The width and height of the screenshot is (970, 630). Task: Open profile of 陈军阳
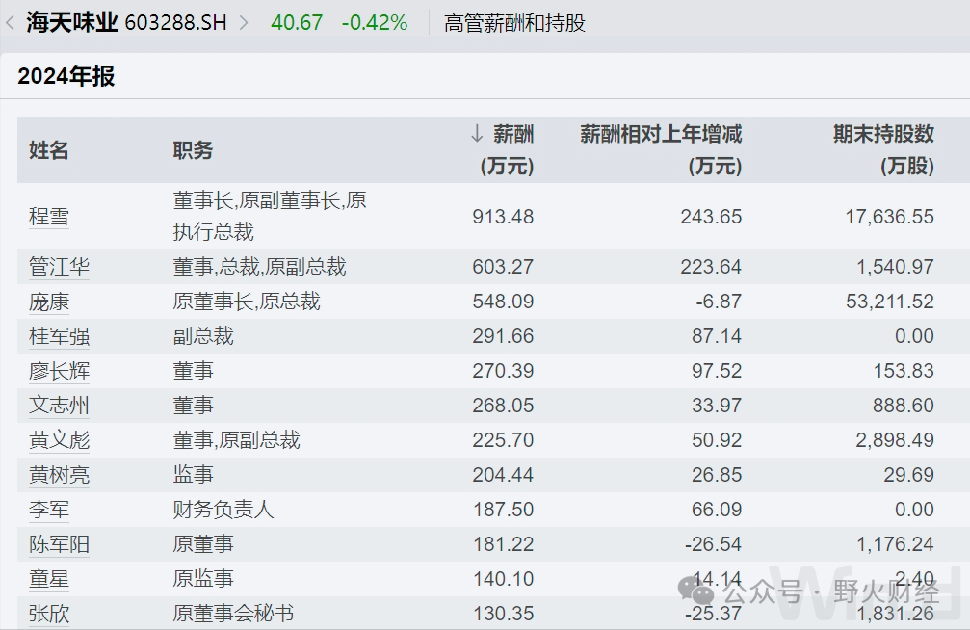point(59,544)
